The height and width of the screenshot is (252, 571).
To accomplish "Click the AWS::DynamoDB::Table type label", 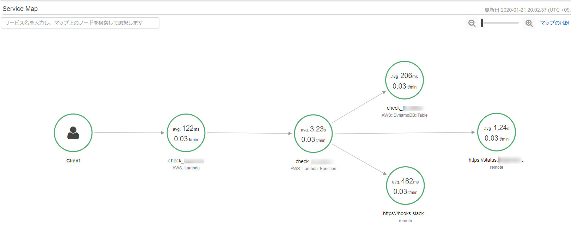I will tap(404, 115).
